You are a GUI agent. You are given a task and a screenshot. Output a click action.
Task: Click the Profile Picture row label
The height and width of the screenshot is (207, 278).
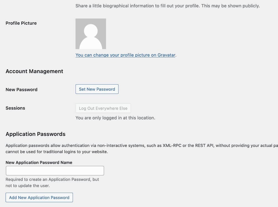21,23
